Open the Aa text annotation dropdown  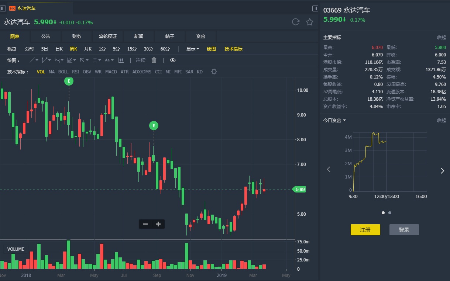pos(109,60)
